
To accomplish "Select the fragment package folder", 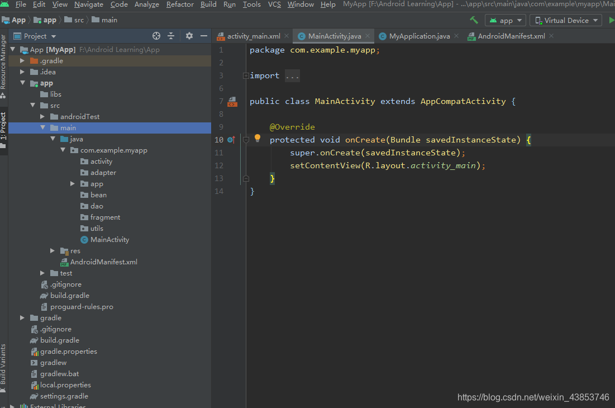I will 101,217.
